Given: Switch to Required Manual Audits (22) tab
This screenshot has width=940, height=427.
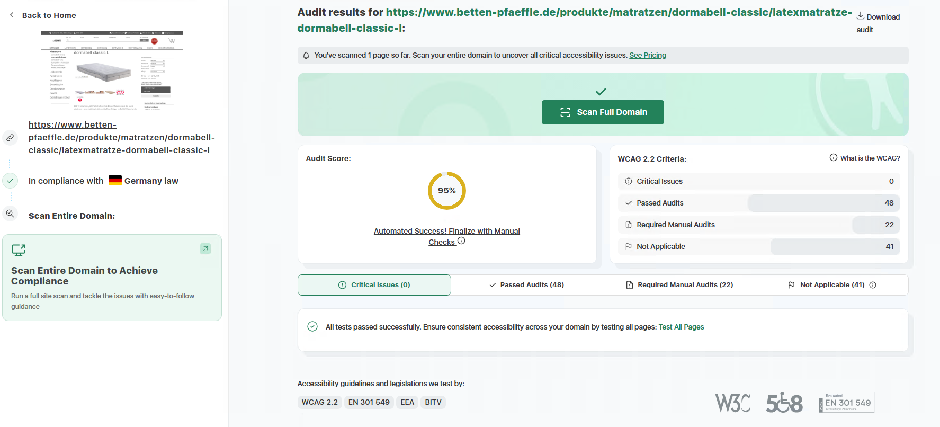Looking at the screenshot, I should tap(679, 285).
